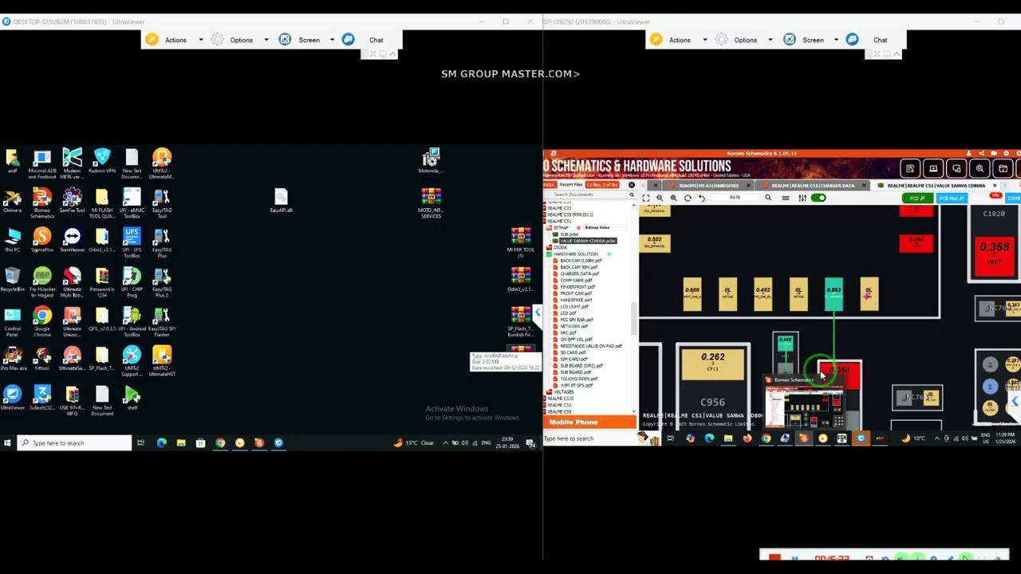Click zoom in magnifier in schematic toolbar

pos(673,198)
